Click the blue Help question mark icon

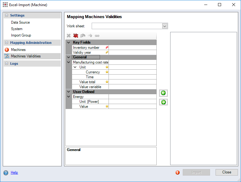coord(6,173)
